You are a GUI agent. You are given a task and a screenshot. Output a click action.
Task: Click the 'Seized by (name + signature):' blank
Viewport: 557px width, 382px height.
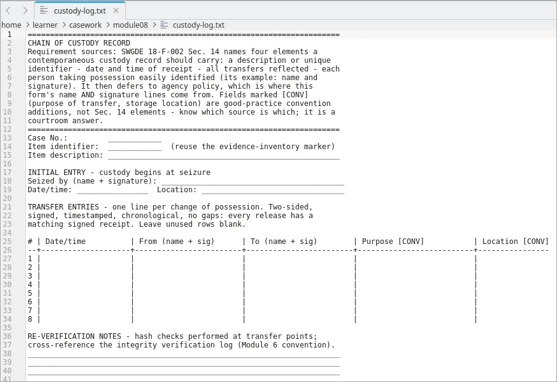[x=253, y=181]
